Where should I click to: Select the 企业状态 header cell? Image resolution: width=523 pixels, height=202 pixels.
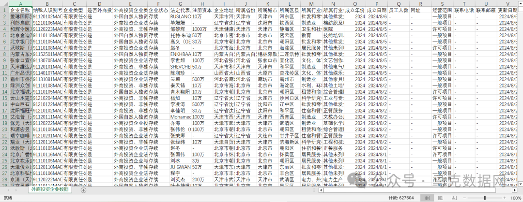click(158, 10)
